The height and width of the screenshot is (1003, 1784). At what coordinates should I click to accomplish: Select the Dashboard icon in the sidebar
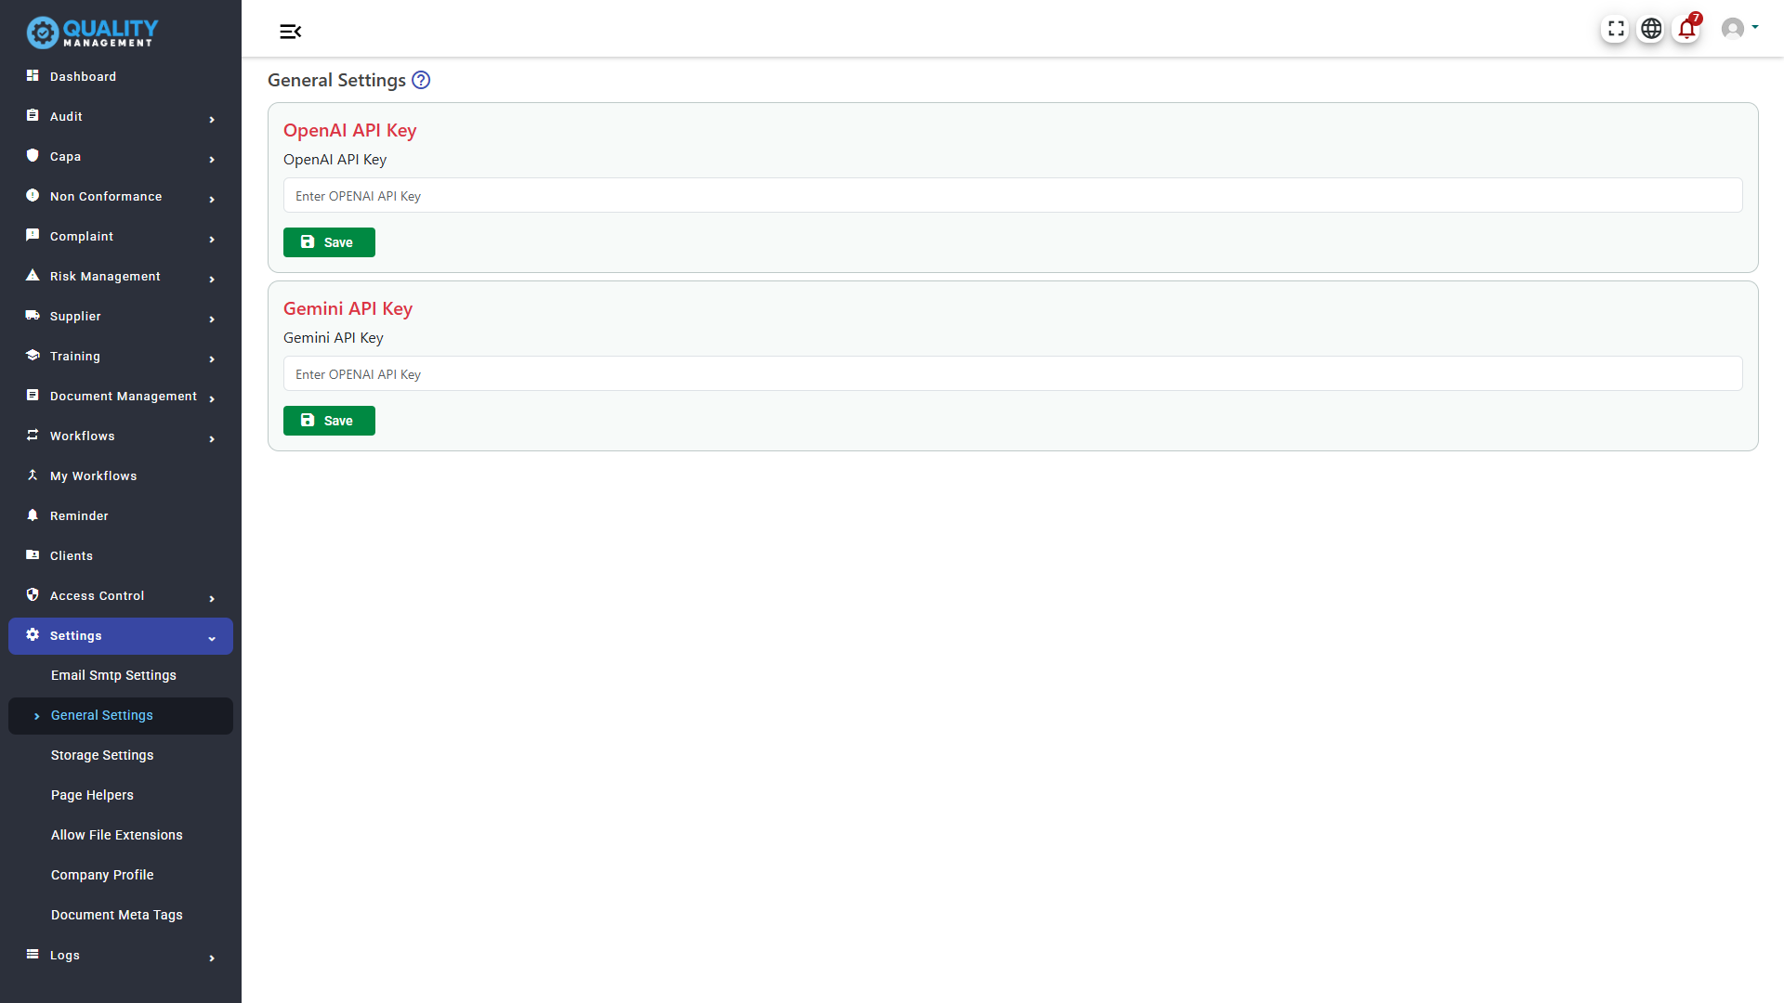tap(33, 75)
